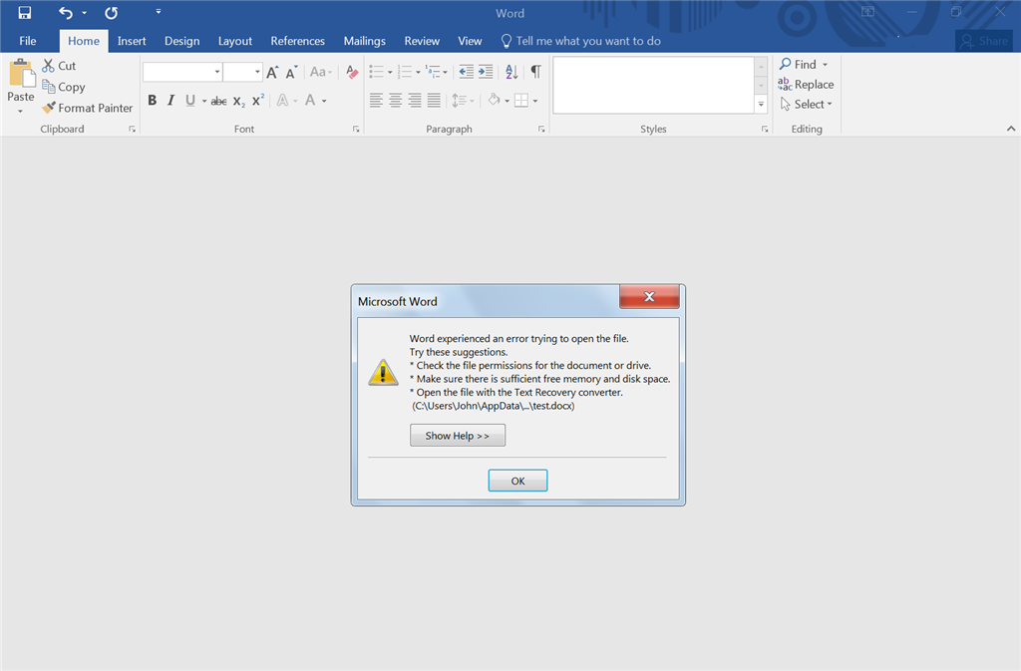Click the Show Help >> button

point(457,436)
